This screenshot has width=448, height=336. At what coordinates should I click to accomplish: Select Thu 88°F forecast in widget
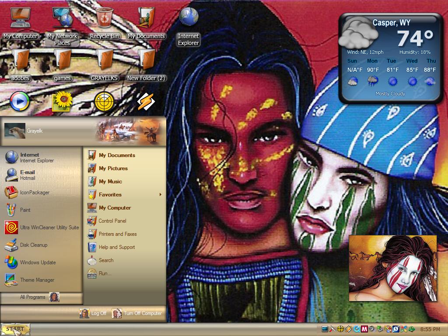[x=430, y=73]
